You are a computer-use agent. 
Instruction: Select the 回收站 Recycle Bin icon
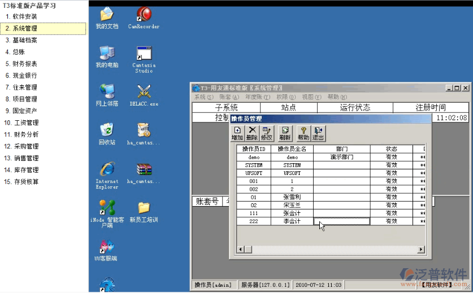coord(107,133)
